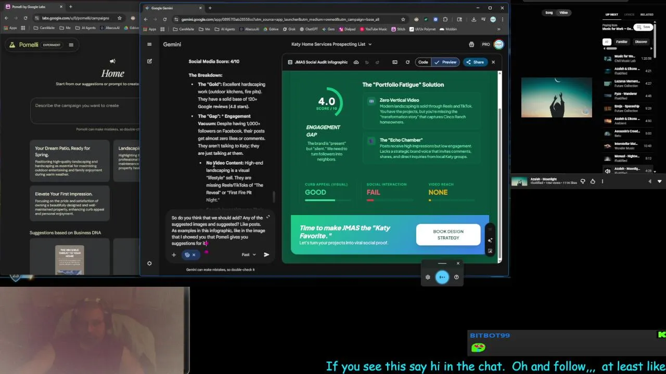Open The Invisible Threat thumbnail in Pomelli
This screenshot has width=666, height=374.
pyautogui.click(x=69, y=260)
